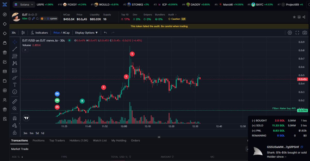Copy the DJT token address
310x161 pixels.
[x=36, y=15]
